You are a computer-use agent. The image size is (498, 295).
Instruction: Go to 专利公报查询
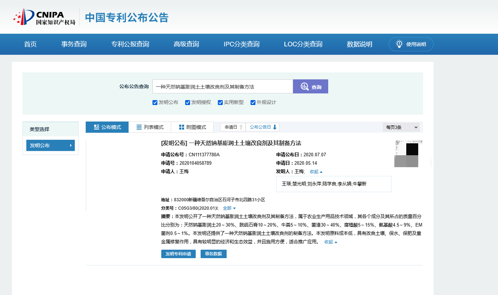tap(130, 44)
